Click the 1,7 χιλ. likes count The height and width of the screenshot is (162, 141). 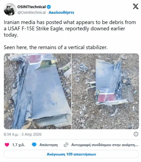pos(19,145)
